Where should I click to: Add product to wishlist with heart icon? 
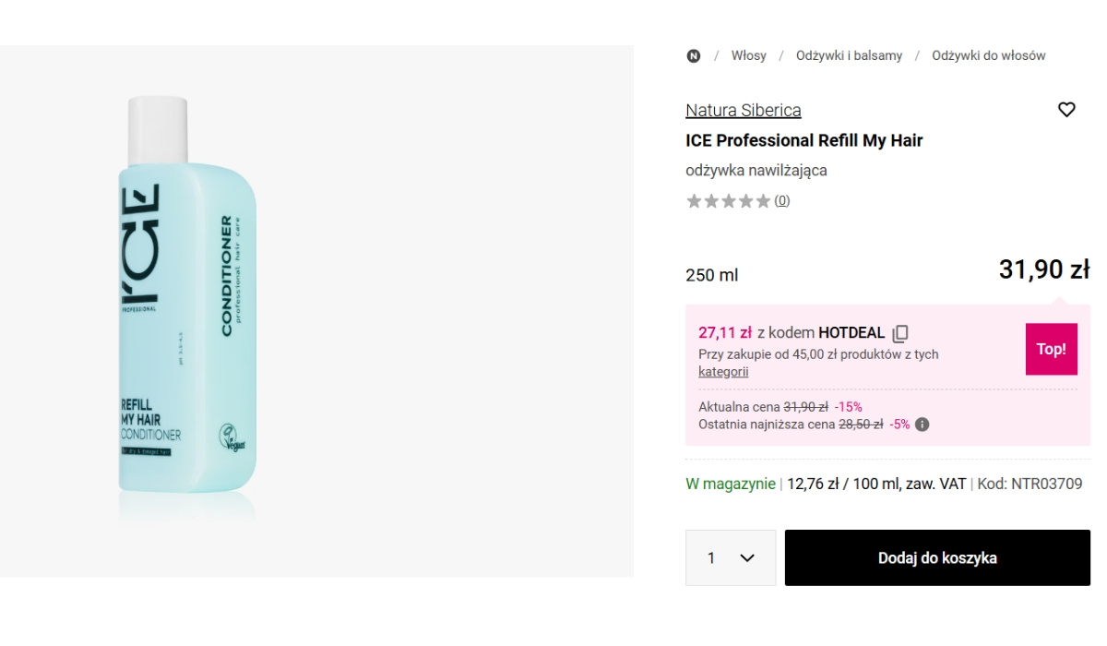pos(1066,110)
